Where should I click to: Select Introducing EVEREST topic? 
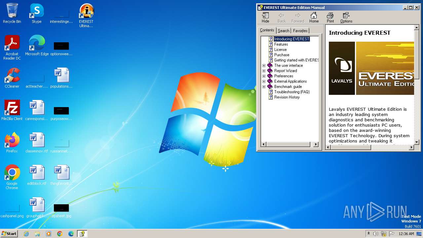point(292,39)
